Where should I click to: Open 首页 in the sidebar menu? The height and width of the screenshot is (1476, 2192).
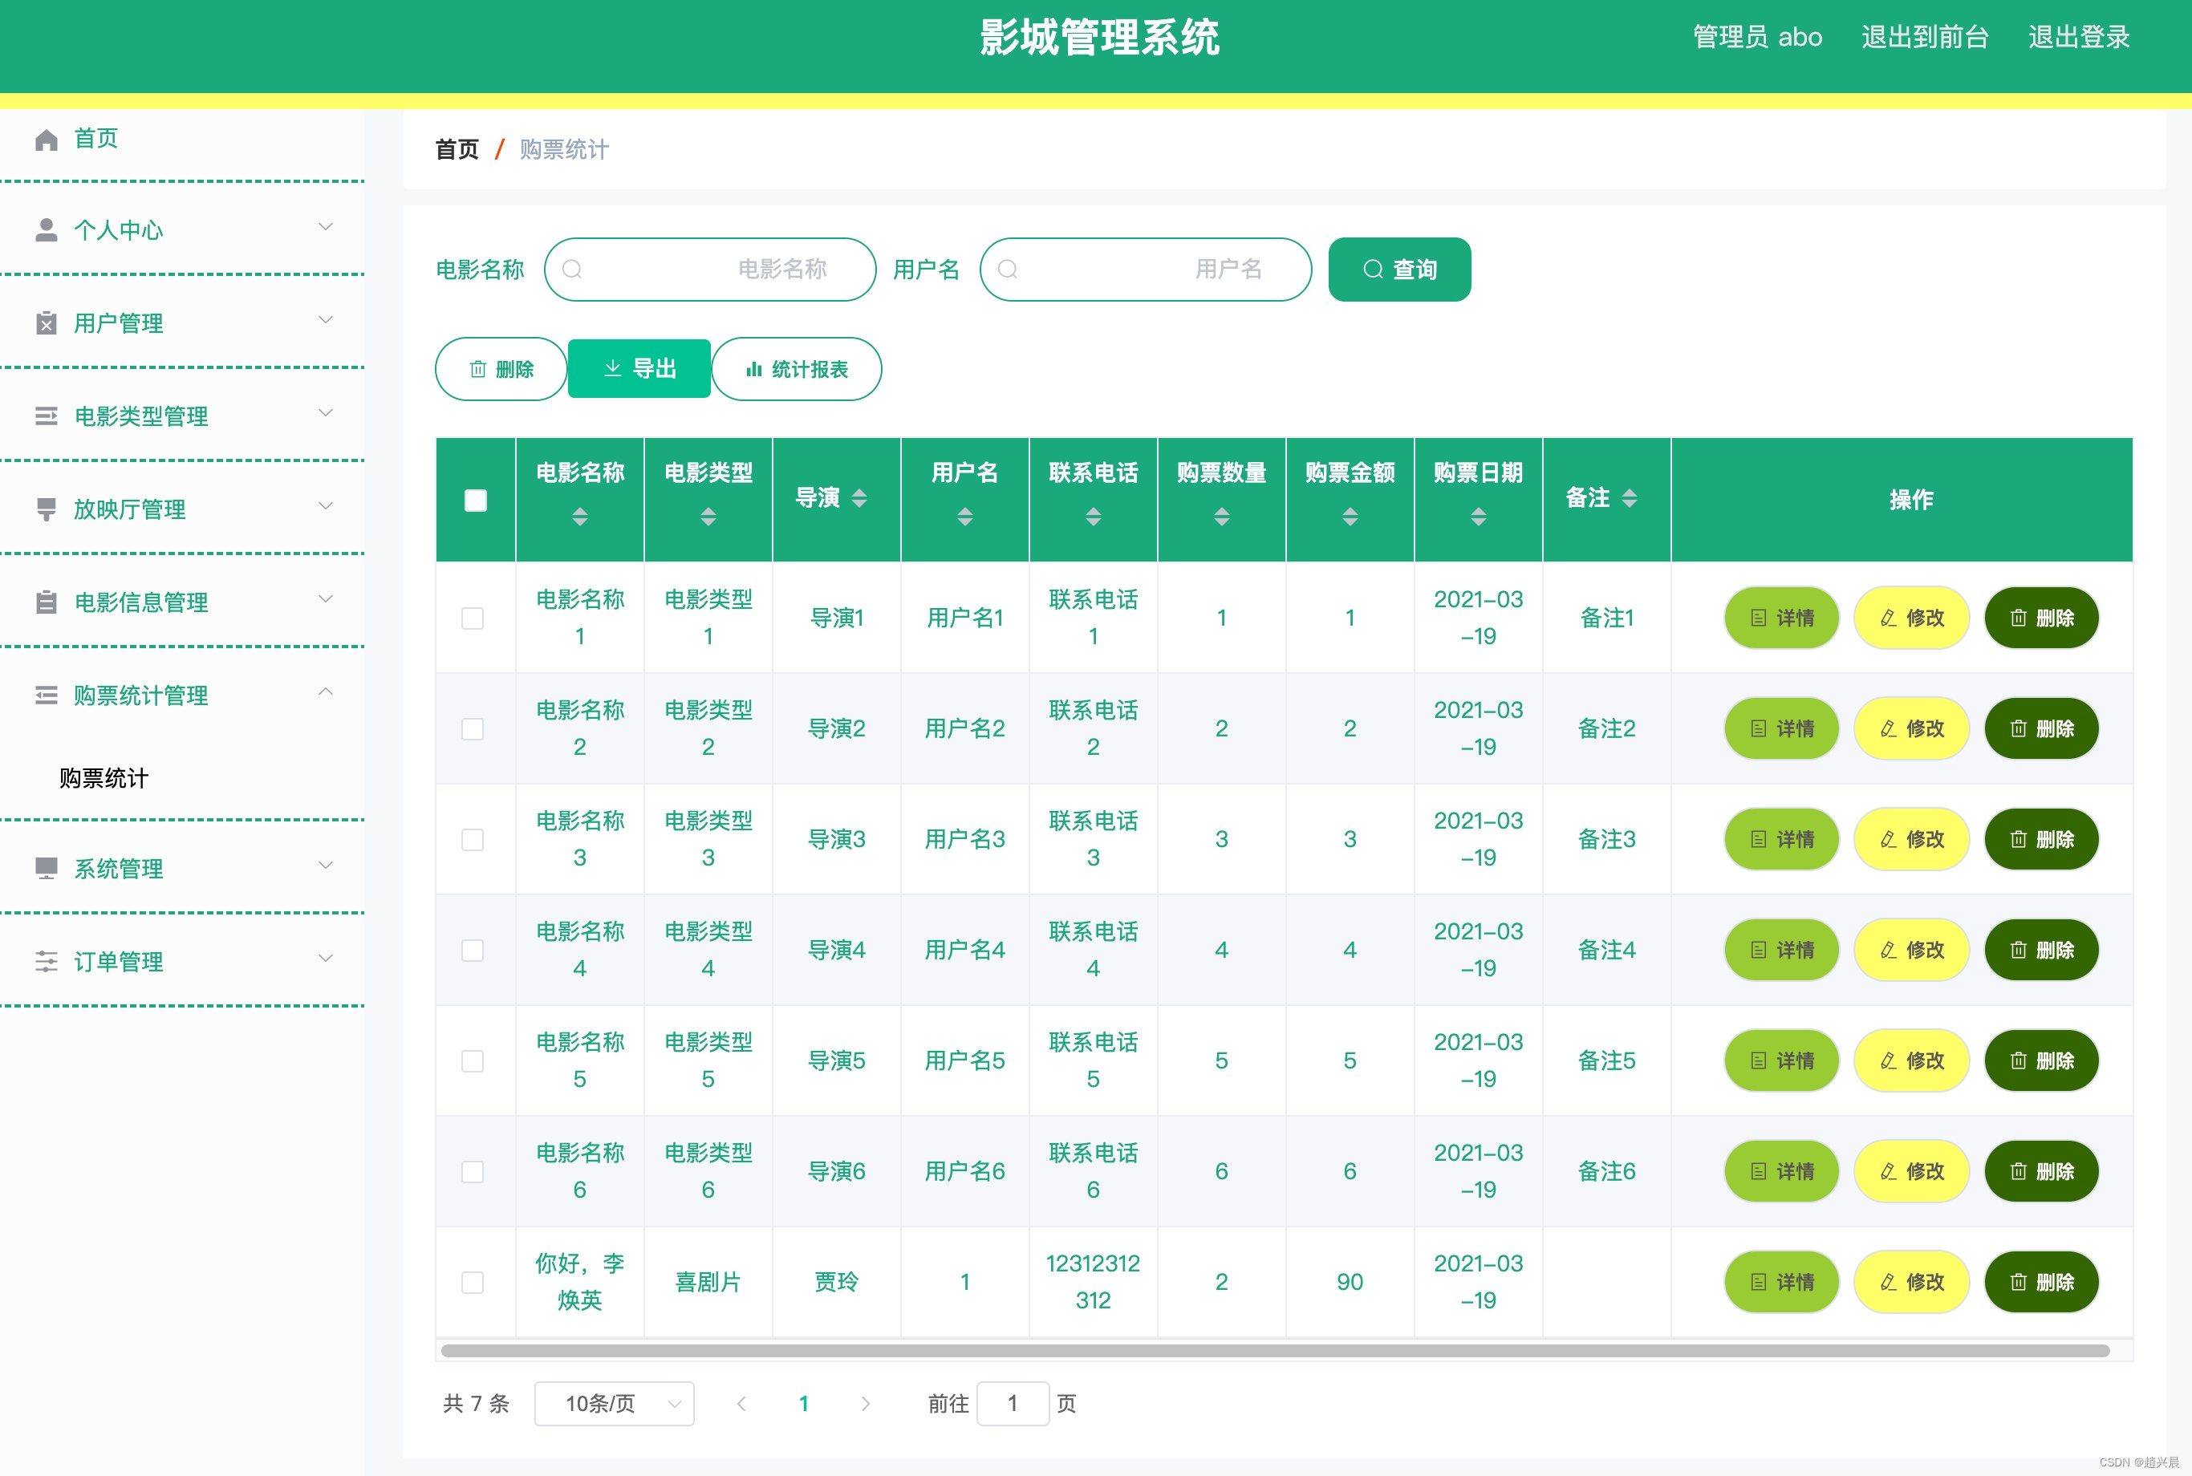(96, 140)
